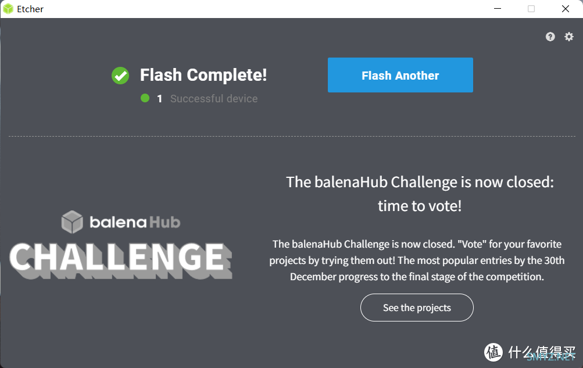Click the Flash Another button
The height and width of the screenshot is (368, 583).
click(400, 75)
